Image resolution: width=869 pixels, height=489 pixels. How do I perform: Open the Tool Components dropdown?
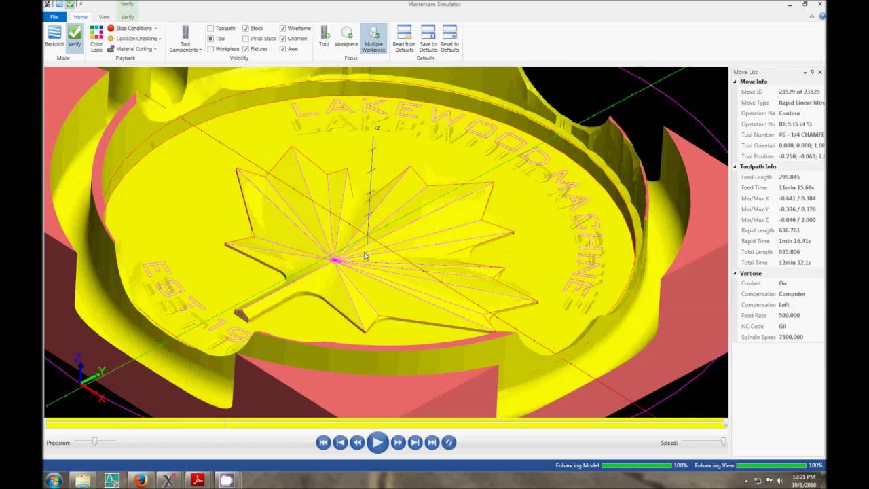pyautogui.click(x=185, y=39)
